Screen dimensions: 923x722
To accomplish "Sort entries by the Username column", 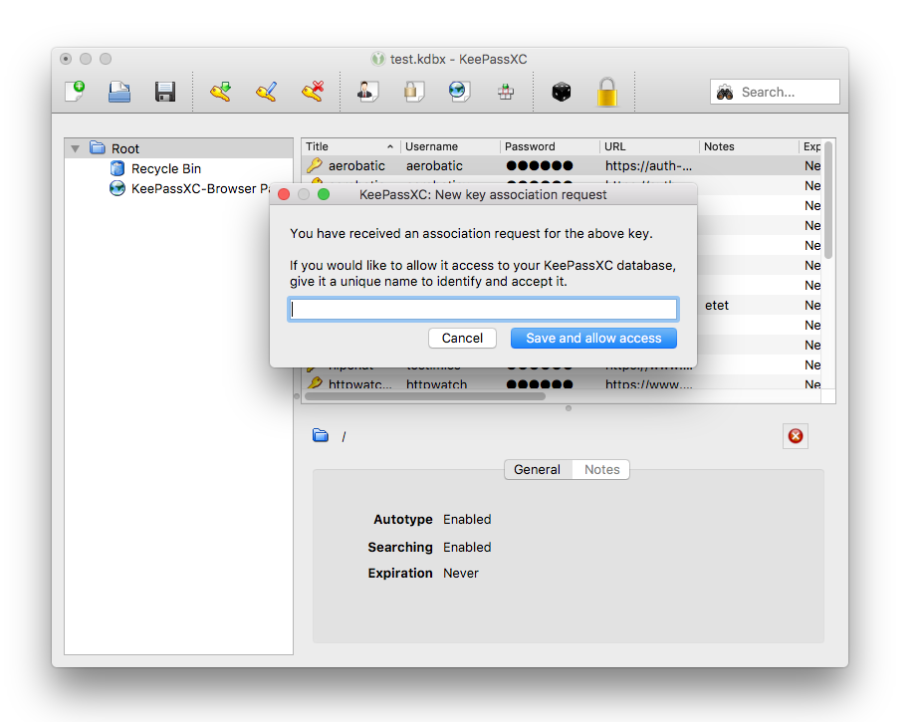I will click(450, 146).
